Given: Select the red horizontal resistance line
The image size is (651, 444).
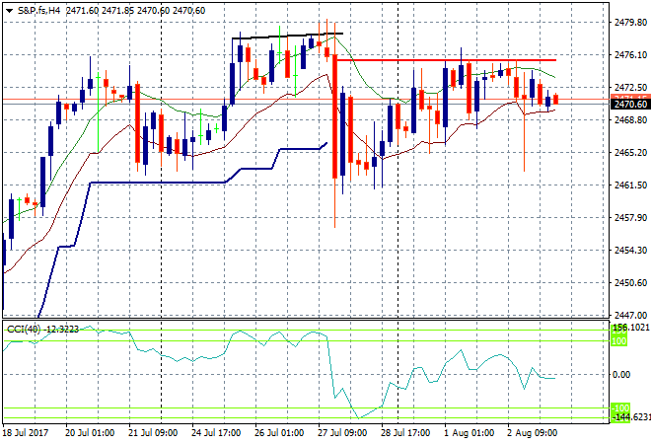Looking at the screenshot, I should click(446, 60).
